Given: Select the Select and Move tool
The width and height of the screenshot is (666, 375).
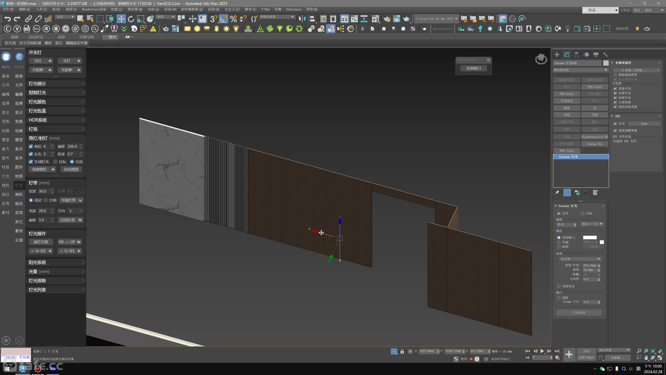Looking at the screenshot, I should (121, 19).
